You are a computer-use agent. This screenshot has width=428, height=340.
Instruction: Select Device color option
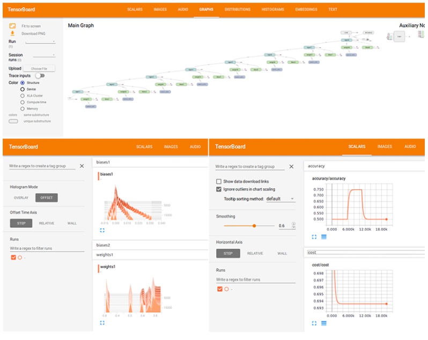(23, 89)
